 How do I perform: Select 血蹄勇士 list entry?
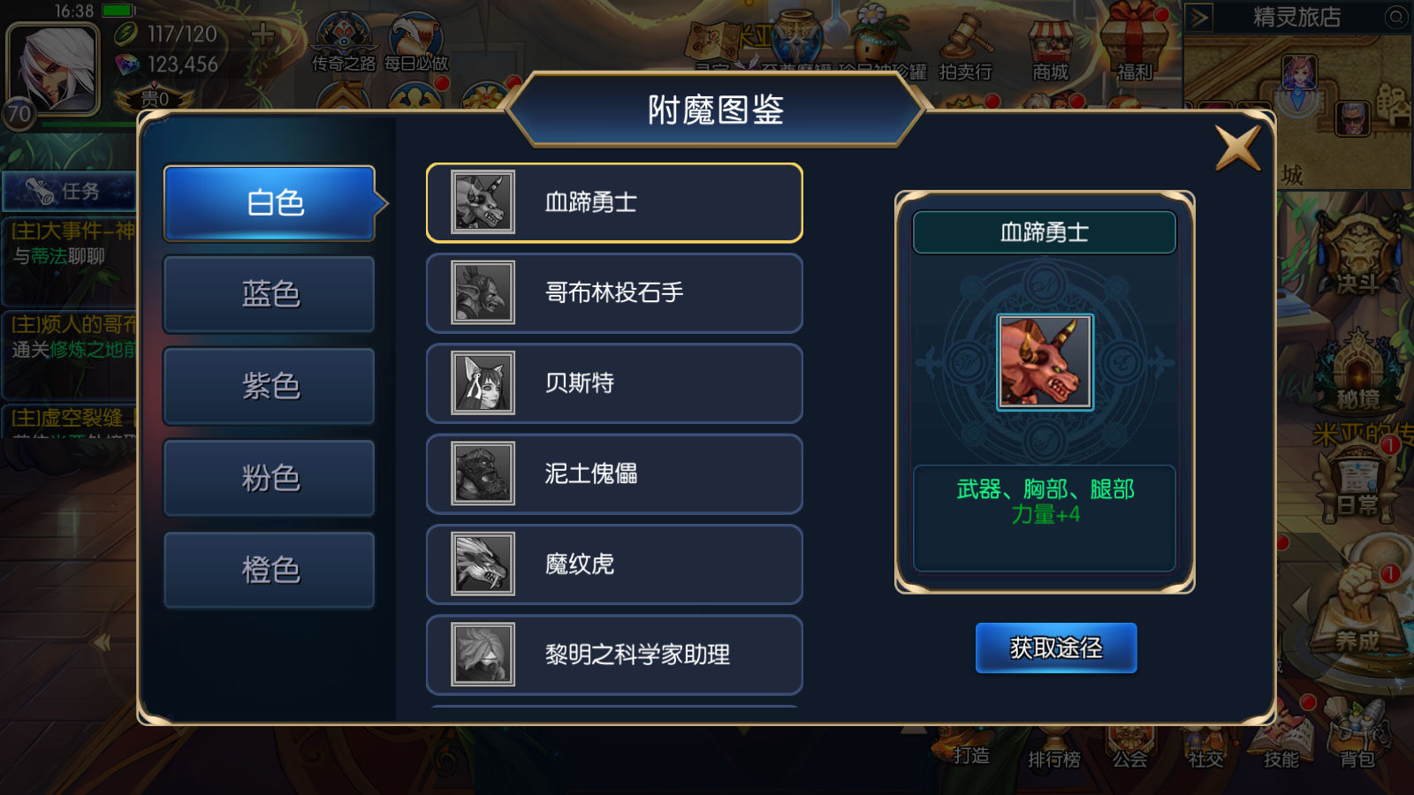click(614, 202)
